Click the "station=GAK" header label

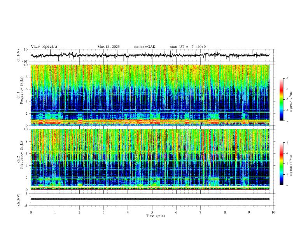coord(144,47)
